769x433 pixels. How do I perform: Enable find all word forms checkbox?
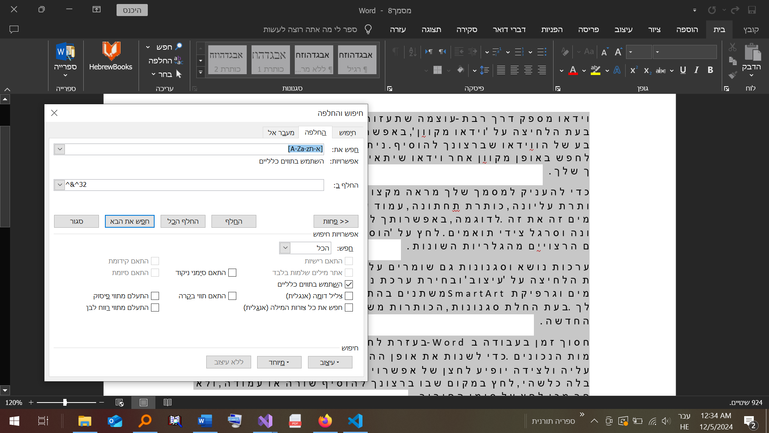pos(349,308)
